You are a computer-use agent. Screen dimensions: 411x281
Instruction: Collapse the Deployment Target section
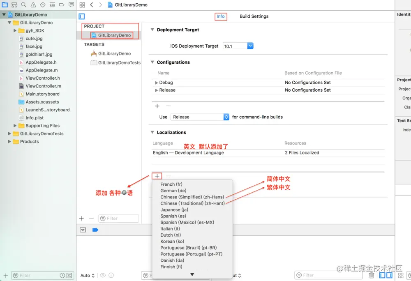tap(152, 30)
